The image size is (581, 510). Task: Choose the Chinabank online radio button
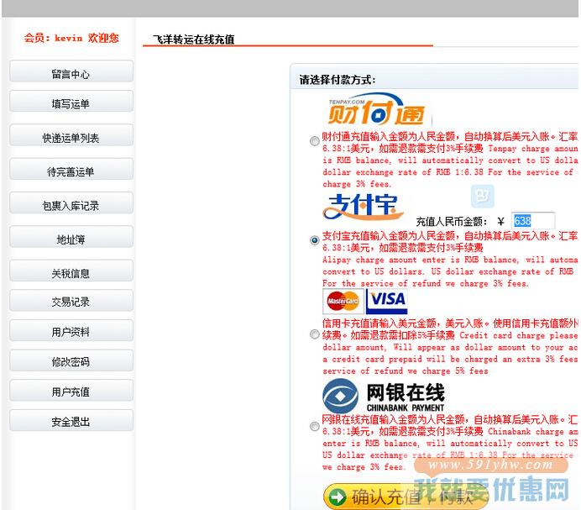point(315,426)
